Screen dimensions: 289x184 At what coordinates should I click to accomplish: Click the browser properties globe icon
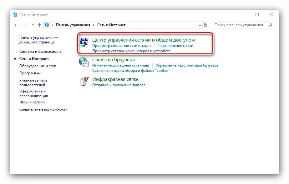point(84,62)
